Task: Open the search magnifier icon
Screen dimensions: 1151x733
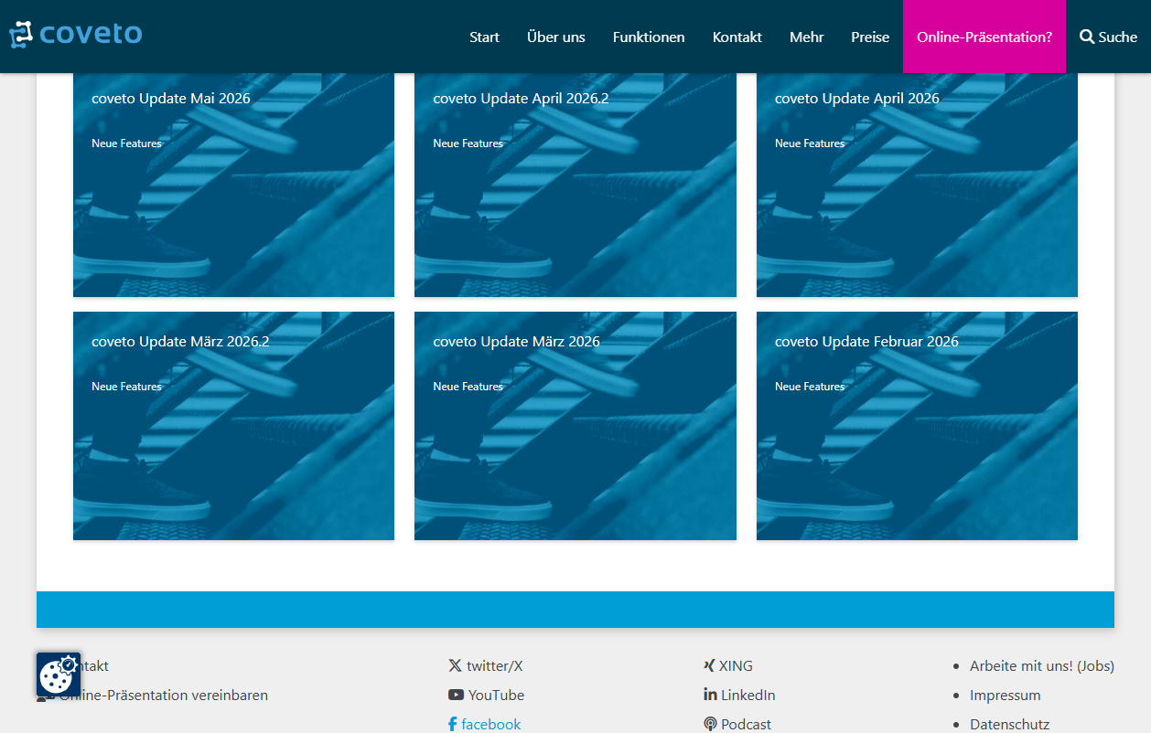Action: click(x=1087, y=37)
